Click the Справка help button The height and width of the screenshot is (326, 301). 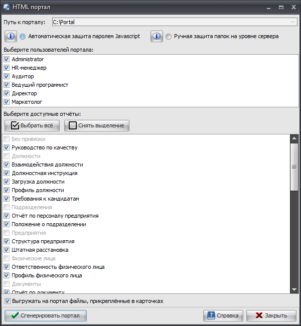pos(223,315)
